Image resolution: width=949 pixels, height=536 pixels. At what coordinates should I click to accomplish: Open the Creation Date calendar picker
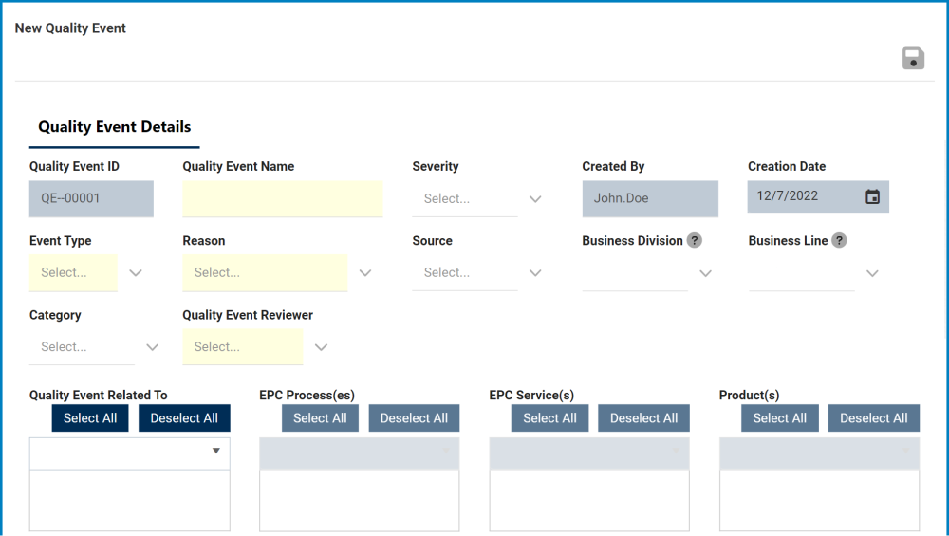point(872,197)
